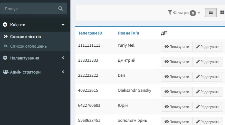Click the filters count badge 0
The height and width of the screenshot is (125, 225).
tap(193, 13)
